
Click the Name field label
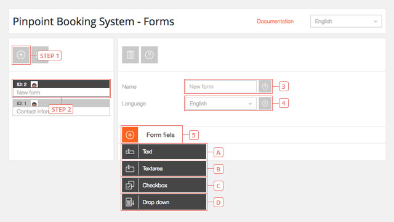[129, 87]
